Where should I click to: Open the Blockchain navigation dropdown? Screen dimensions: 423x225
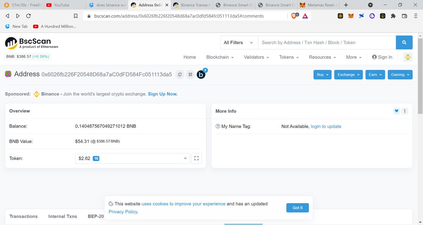pyautogui.click(x=219, y=57)
